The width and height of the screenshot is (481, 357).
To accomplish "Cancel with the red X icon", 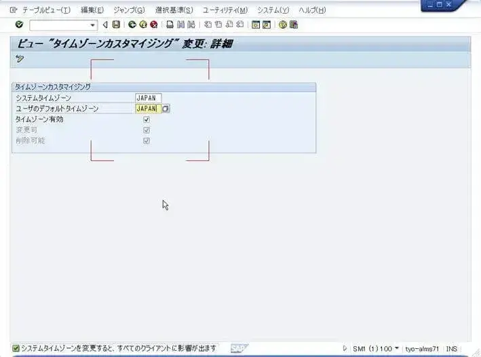I will [154, 24].
